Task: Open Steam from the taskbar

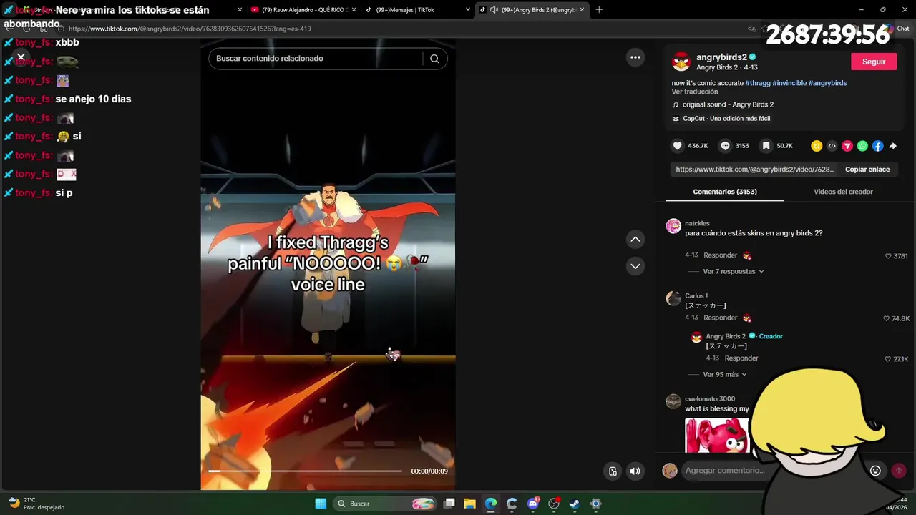Action: pyautogui.click(x=574, y=504)
